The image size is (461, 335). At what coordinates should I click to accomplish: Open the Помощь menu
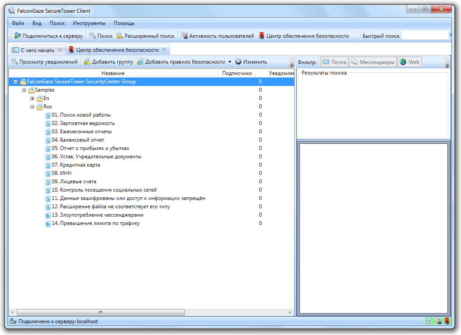[x=124, y=23]
